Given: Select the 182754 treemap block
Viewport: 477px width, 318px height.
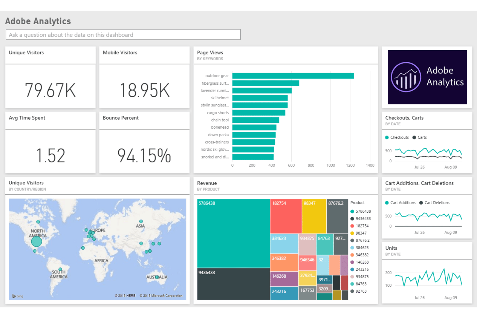Looking at the screenshot, I should [x=286, y=216].
